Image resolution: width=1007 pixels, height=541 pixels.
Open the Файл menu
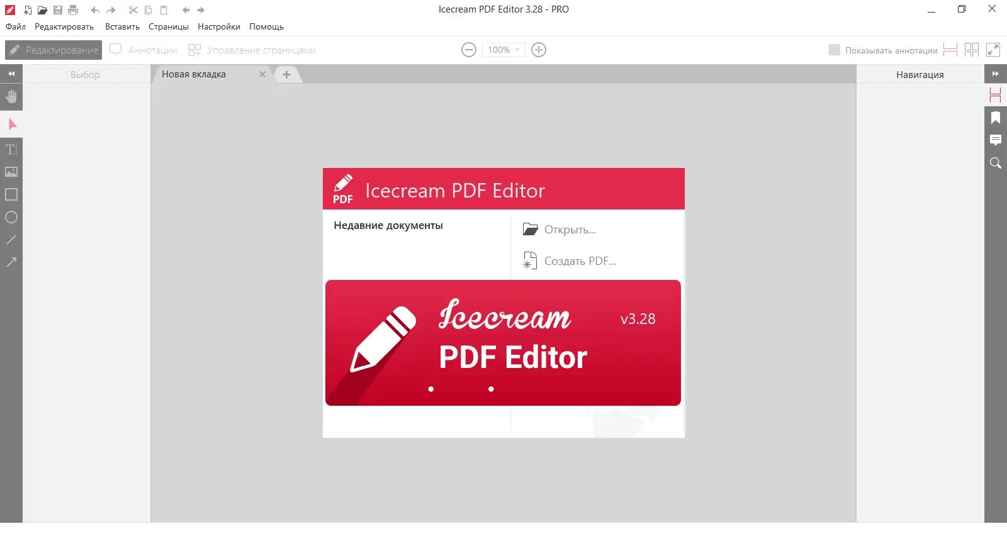16,26
